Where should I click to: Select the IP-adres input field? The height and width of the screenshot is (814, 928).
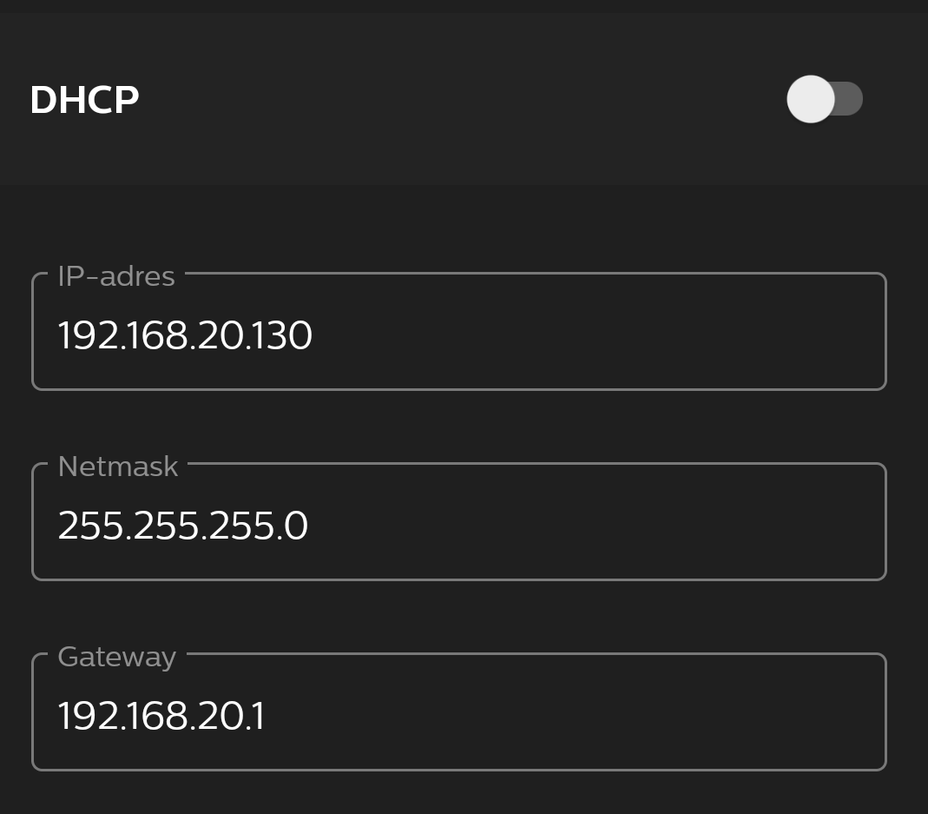point(458,334)
